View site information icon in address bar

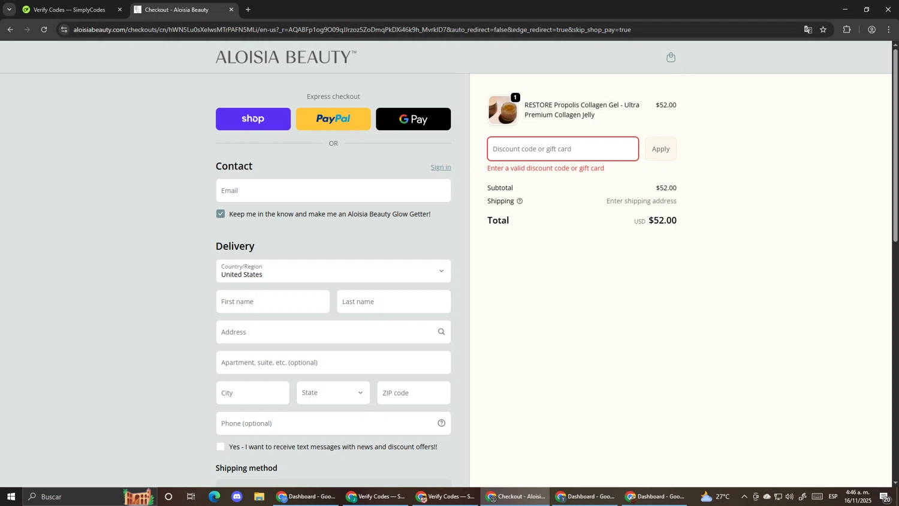[64, 29]
